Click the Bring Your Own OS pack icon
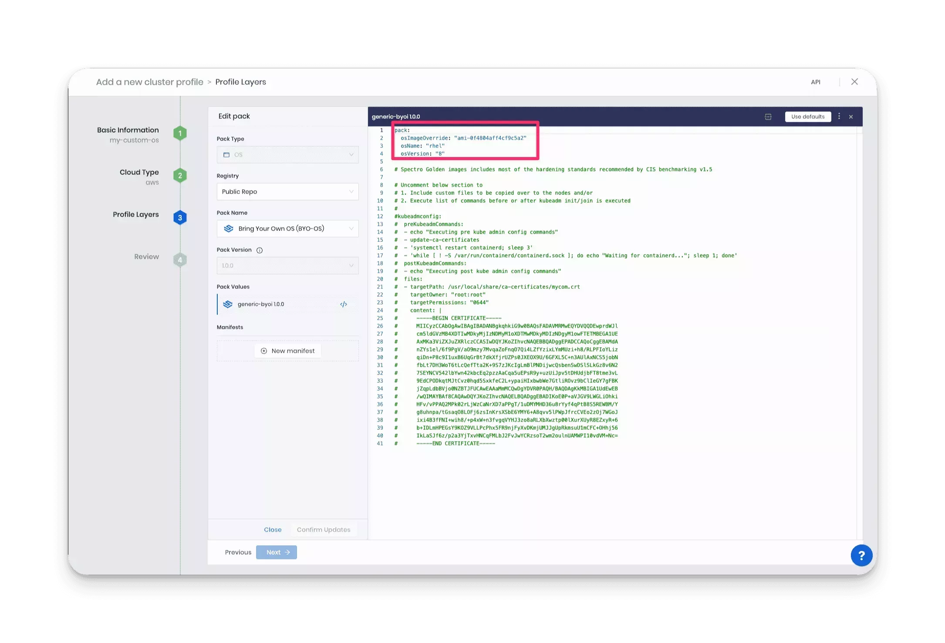This screenshot has height=643, width=945. click(229, 228)
